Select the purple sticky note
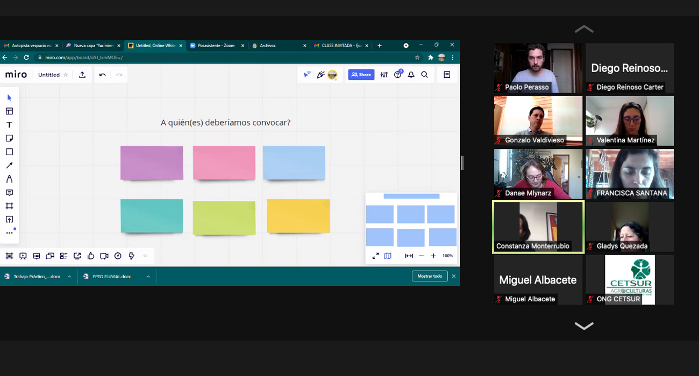This screenshot has height=376, width=699. click(152, 163)
